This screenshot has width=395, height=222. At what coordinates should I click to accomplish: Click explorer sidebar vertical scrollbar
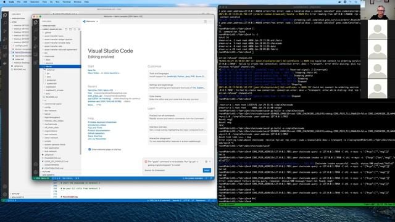tap(81, 93)
